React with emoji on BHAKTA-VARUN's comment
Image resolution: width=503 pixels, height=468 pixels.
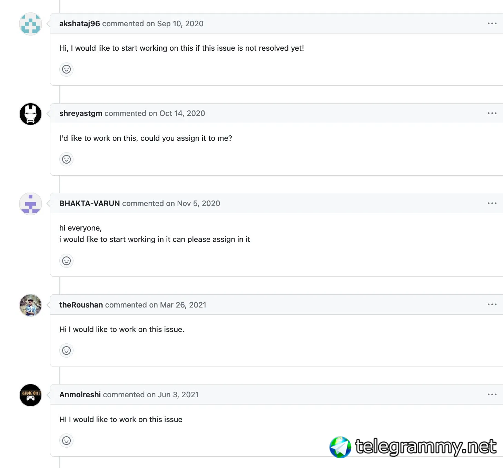66,261
